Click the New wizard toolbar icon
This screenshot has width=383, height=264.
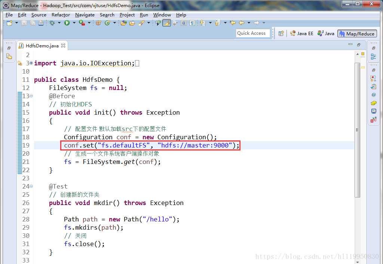click(x=9, y=23)
